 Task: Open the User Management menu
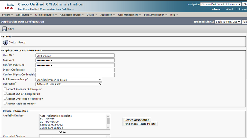(x=130, y=15)
